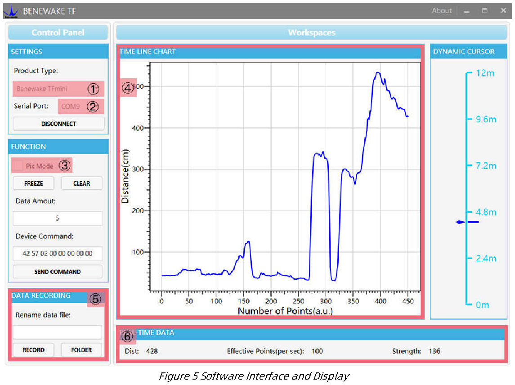Click the Device Command input field

[58, 254]
